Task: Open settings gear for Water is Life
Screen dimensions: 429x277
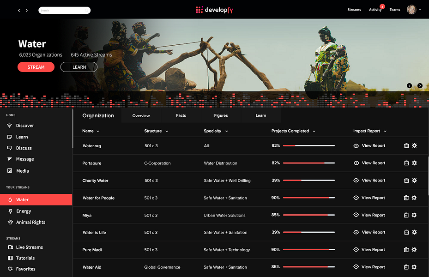Action: pos(414,232)
